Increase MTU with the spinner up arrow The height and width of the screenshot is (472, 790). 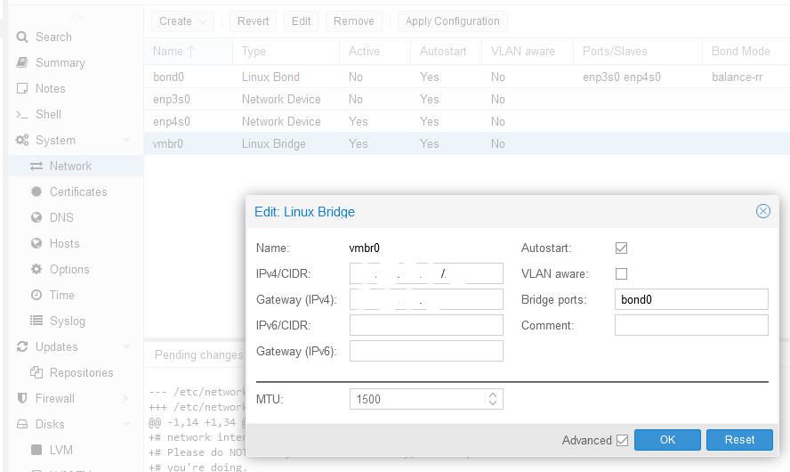coord(493,395)
